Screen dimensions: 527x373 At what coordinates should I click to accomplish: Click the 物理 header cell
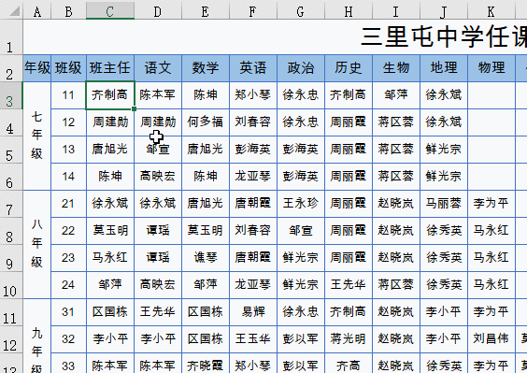[x=491, y=68]
